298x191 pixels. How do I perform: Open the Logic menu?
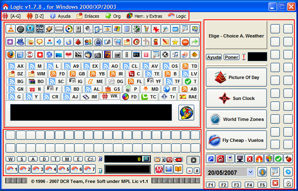click(x=177, y=16)
